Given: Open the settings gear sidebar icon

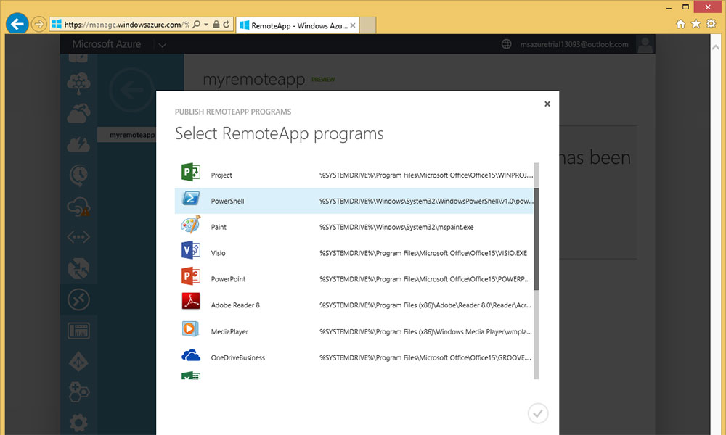Looking at the screenshot, I should coord(78,423).
